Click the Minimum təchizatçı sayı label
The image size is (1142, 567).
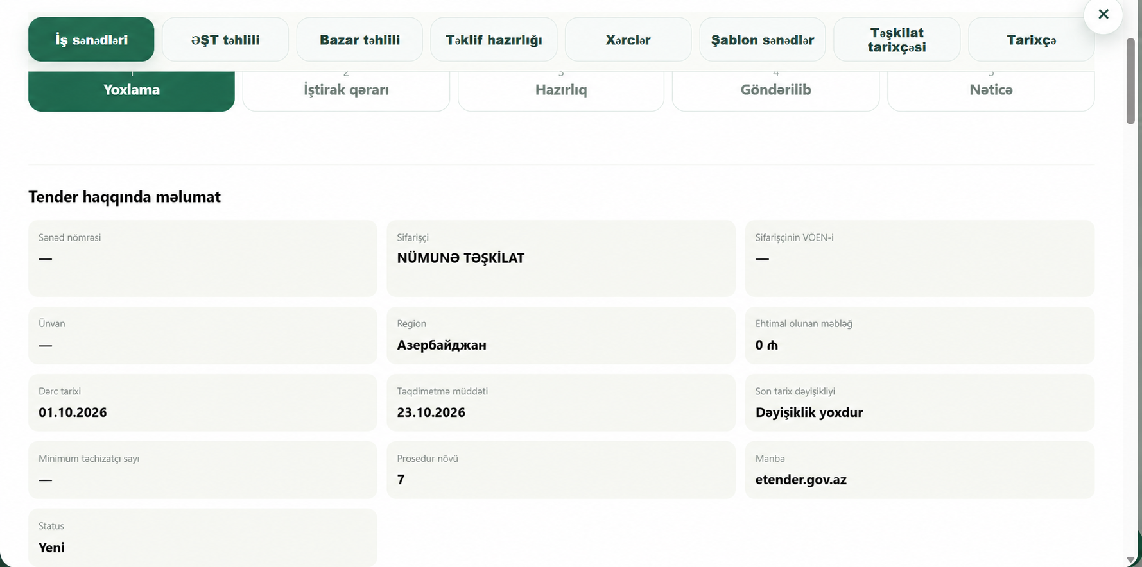click(x=89, y=459)
